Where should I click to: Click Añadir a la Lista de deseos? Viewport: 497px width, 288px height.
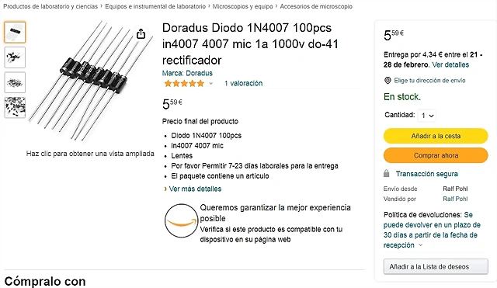tap(436, 267)
